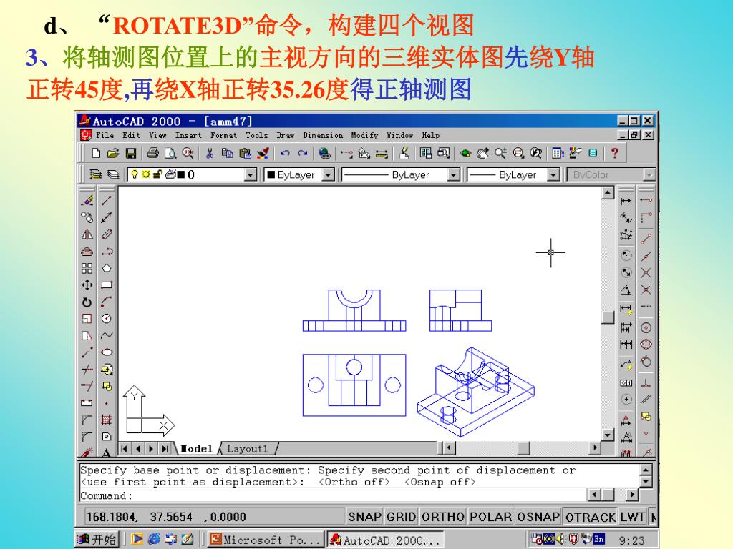Click the En language indicator in tray

599,539
